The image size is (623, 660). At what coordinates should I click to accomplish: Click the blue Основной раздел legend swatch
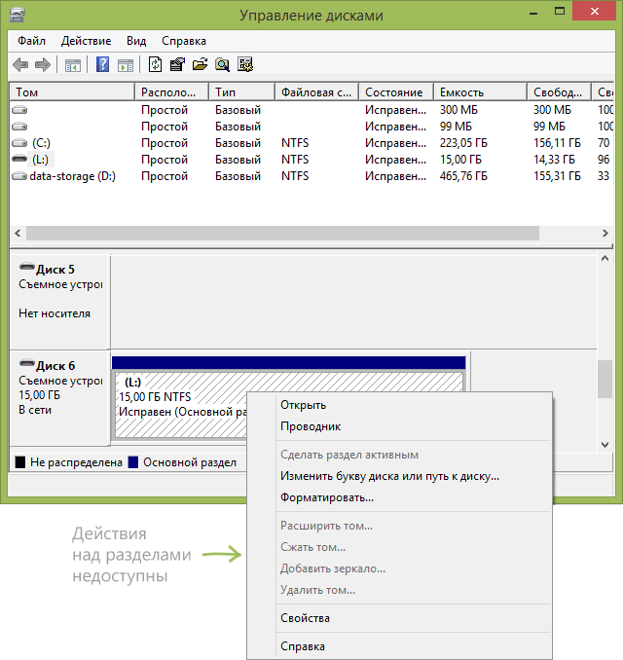[x=133, y=462]
